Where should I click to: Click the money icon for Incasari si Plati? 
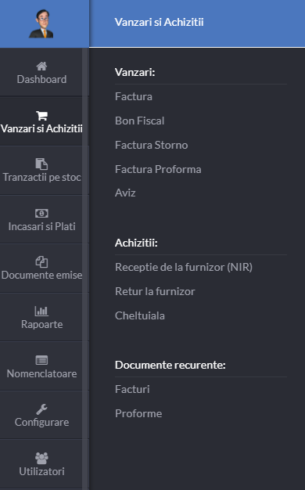41,213
